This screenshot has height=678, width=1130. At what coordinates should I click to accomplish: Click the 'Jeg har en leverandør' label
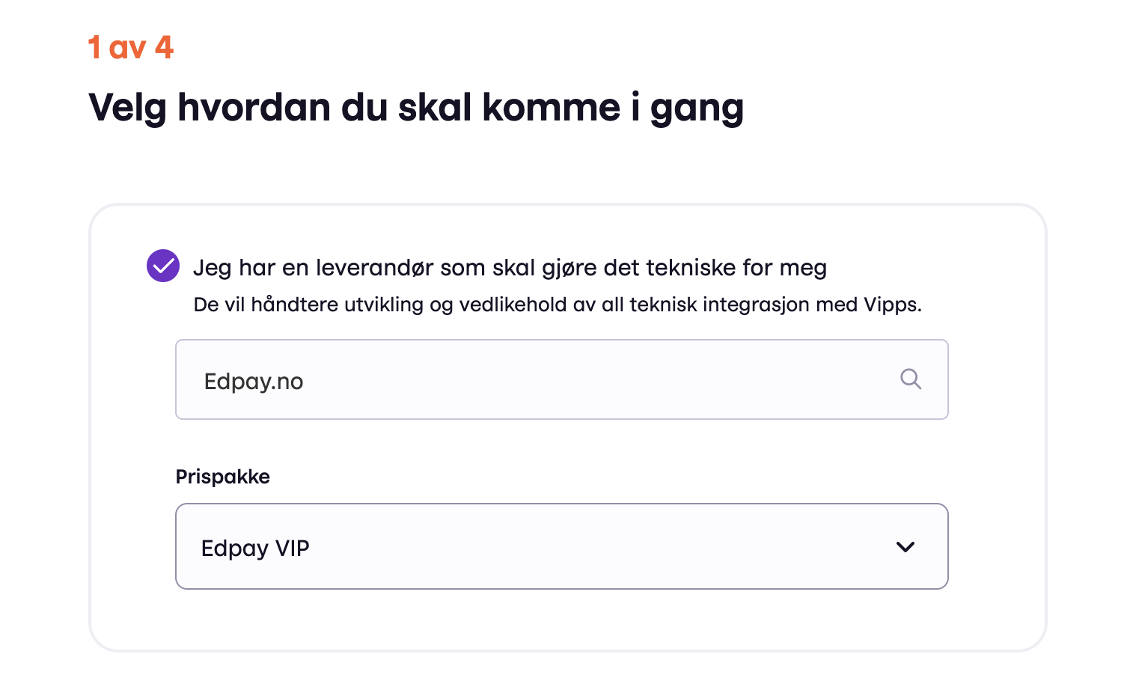(x=509, y=267)
